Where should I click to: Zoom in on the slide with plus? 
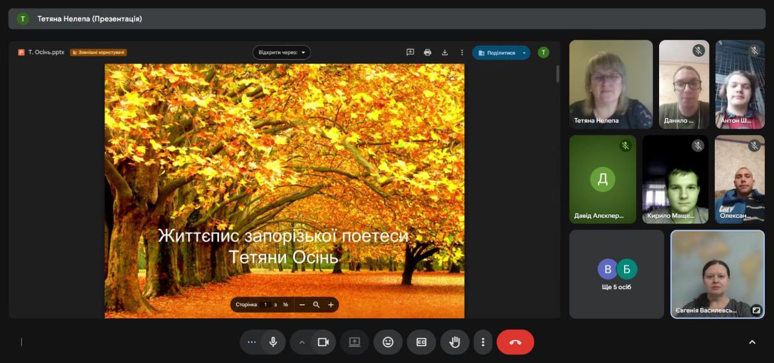point(331,305)
